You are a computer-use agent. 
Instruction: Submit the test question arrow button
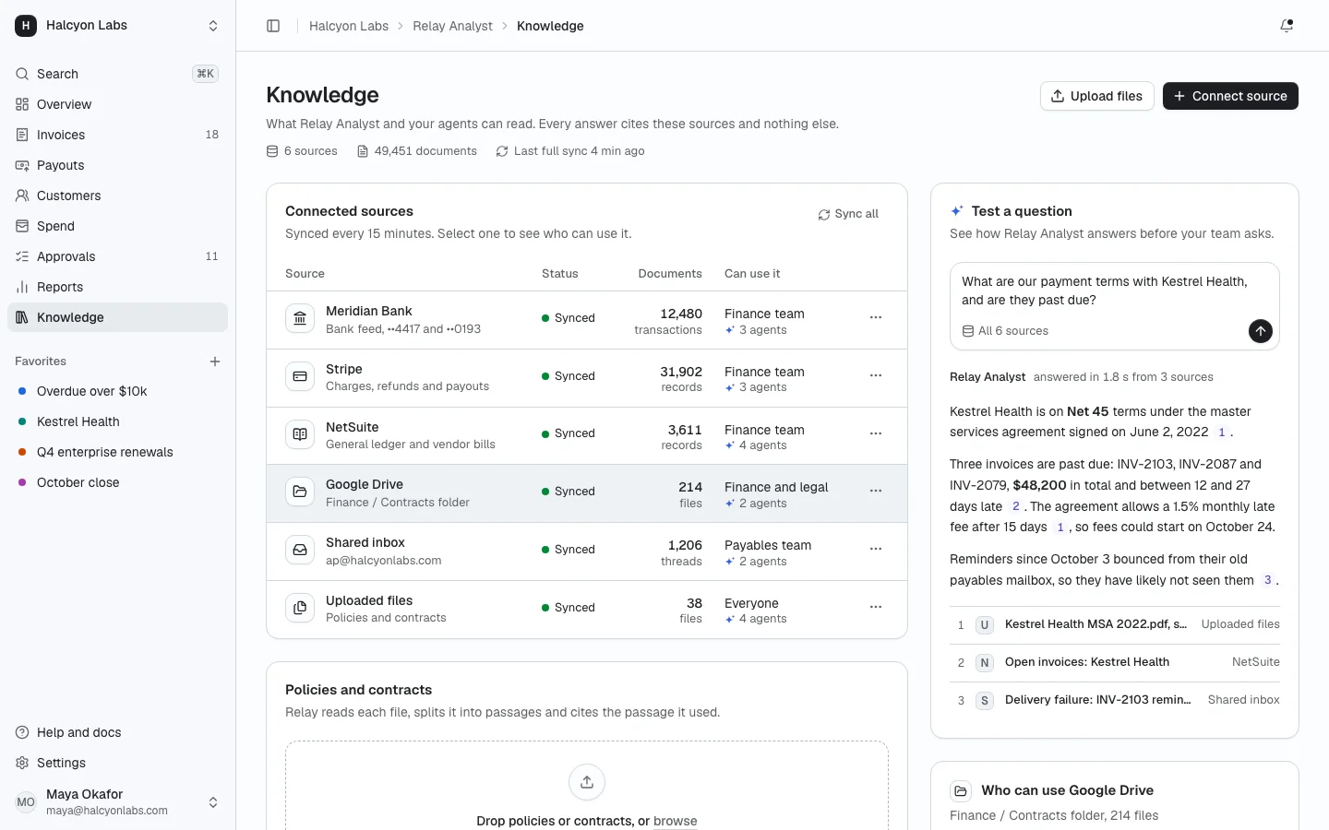pyautogui.click(x=1261, y=331)
